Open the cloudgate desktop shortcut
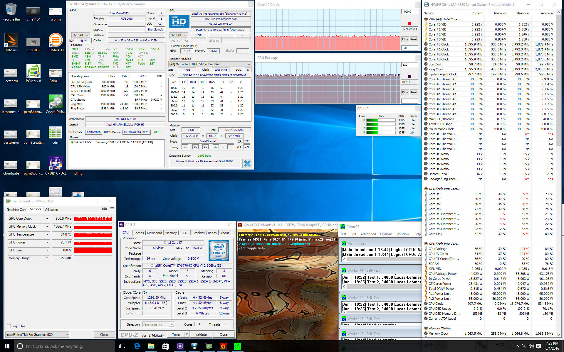Viewport: 564px width, 352px height. click(x=11, y=168)
